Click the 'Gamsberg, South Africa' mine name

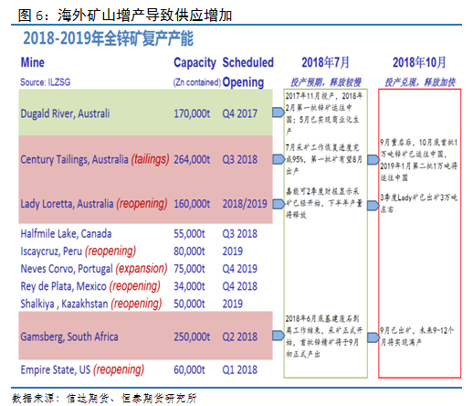[x=69, y=337]
